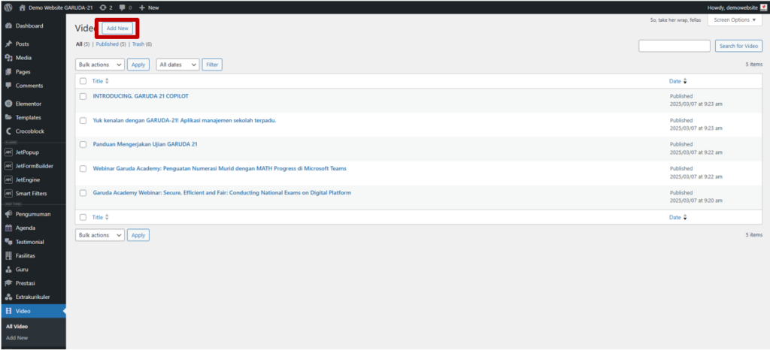Screen dimensions: 770x350
Task: Sort by Title in table header
Action: coord(100,81)
